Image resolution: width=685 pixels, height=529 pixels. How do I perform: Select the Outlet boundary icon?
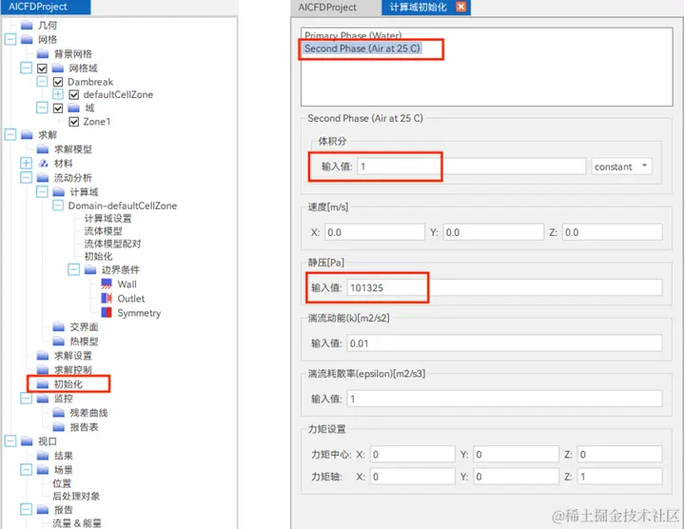point(107,299)
